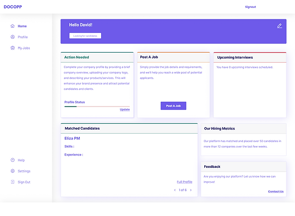The image size is (295, 216).
Task: Click the Post A Job button
Action: tap(173, 106)
